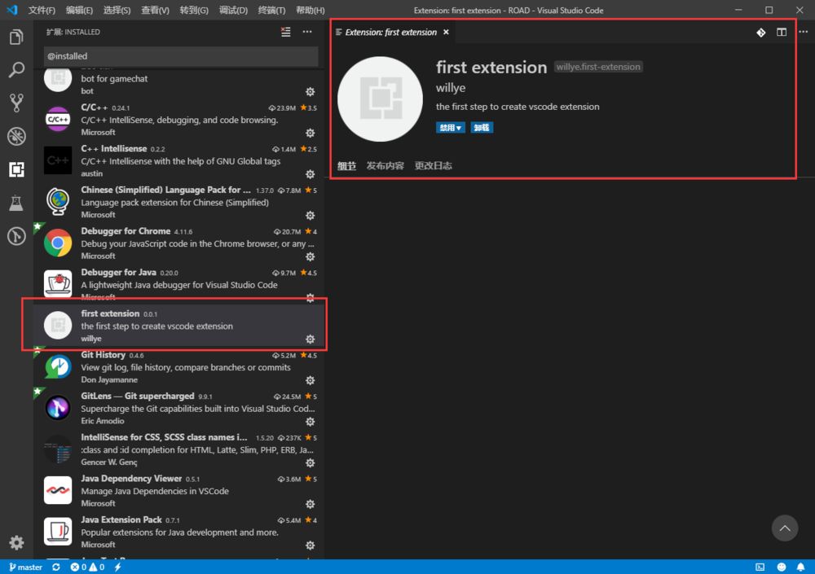Switch to the 细节 details tab
The image size is (815, 574).
[346, 166]
